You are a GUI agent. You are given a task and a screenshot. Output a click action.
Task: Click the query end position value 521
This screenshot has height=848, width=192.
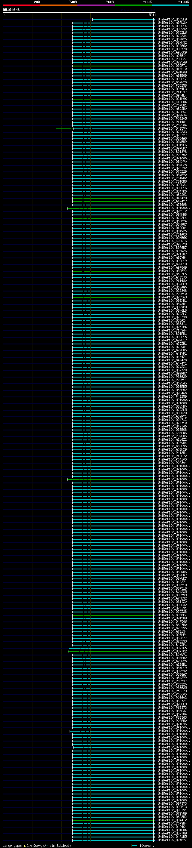point(151,15)
